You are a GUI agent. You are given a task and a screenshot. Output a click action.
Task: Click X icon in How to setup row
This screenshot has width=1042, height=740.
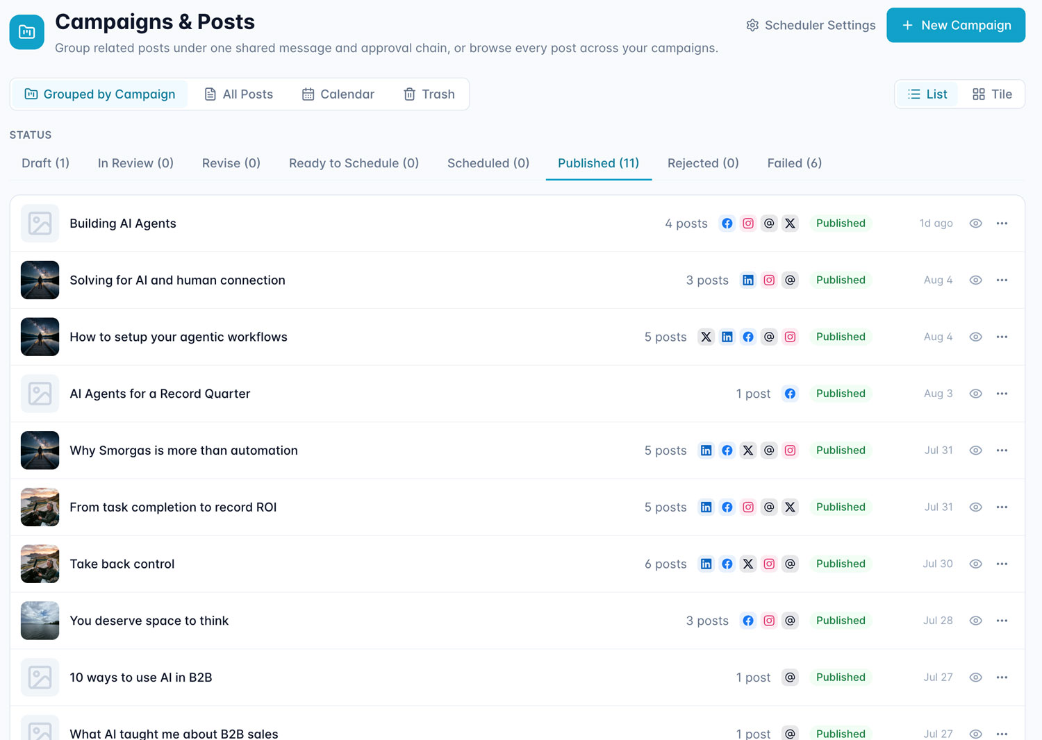(x=706, y=337)
